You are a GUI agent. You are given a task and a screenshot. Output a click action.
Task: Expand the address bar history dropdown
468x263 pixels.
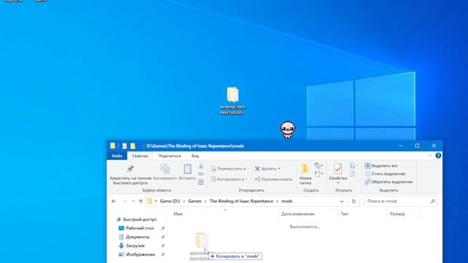pyautogui.click(x=341, y=202)
